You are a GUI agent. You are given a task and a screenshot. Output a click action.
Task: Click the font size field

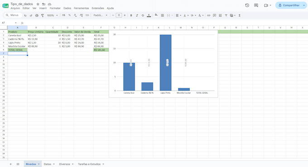pos(119,15)
